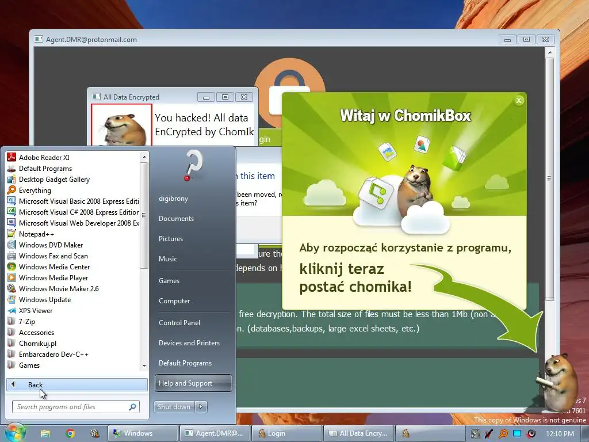
Task: Click the Windows Start orb
Action: [15, 433]
